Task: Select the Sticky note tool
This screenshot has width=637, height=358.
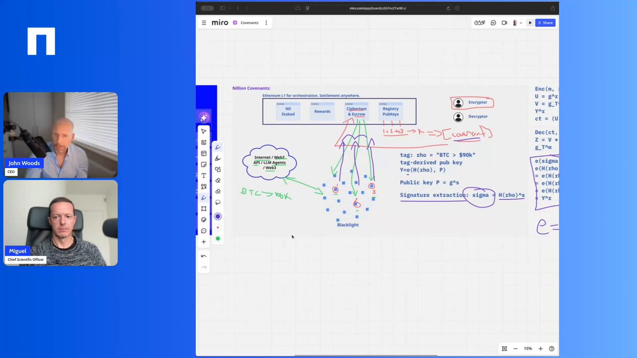Action: click(204, 164)
